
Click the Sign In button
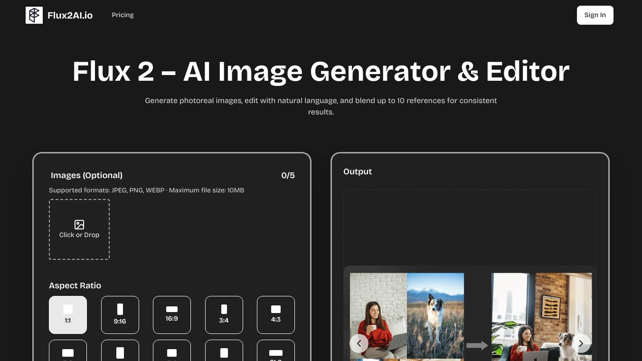click(595, 15)
